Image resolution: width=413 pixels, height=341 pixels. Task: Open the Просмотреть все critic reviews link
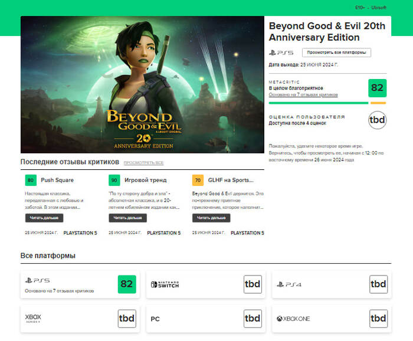coord(143,162)
